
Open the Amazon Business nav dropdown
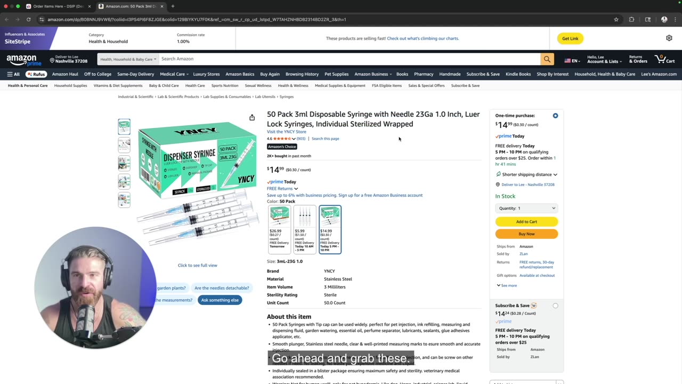pos(373,74)
